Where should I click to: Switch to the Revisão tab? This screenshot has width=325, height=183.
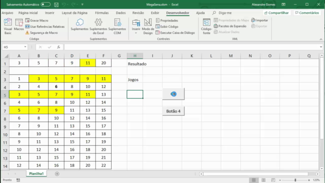click(x=138, y=13)
